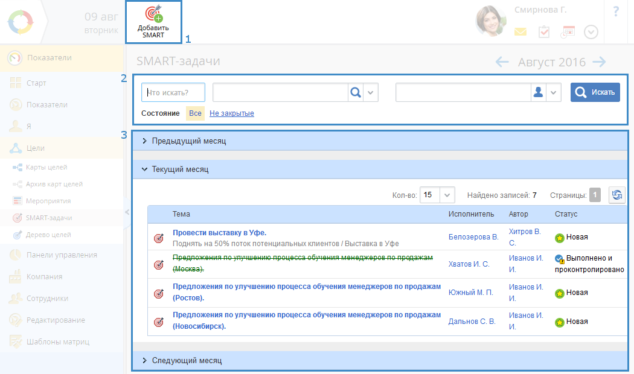Click the refresh icon beside page number
The image size is (634, 374).
(x=616, y=195)
